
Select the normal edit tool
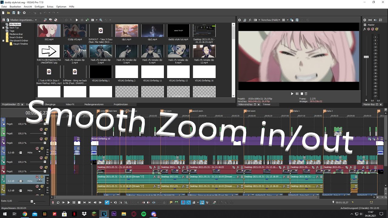click(x=107, y=203)
